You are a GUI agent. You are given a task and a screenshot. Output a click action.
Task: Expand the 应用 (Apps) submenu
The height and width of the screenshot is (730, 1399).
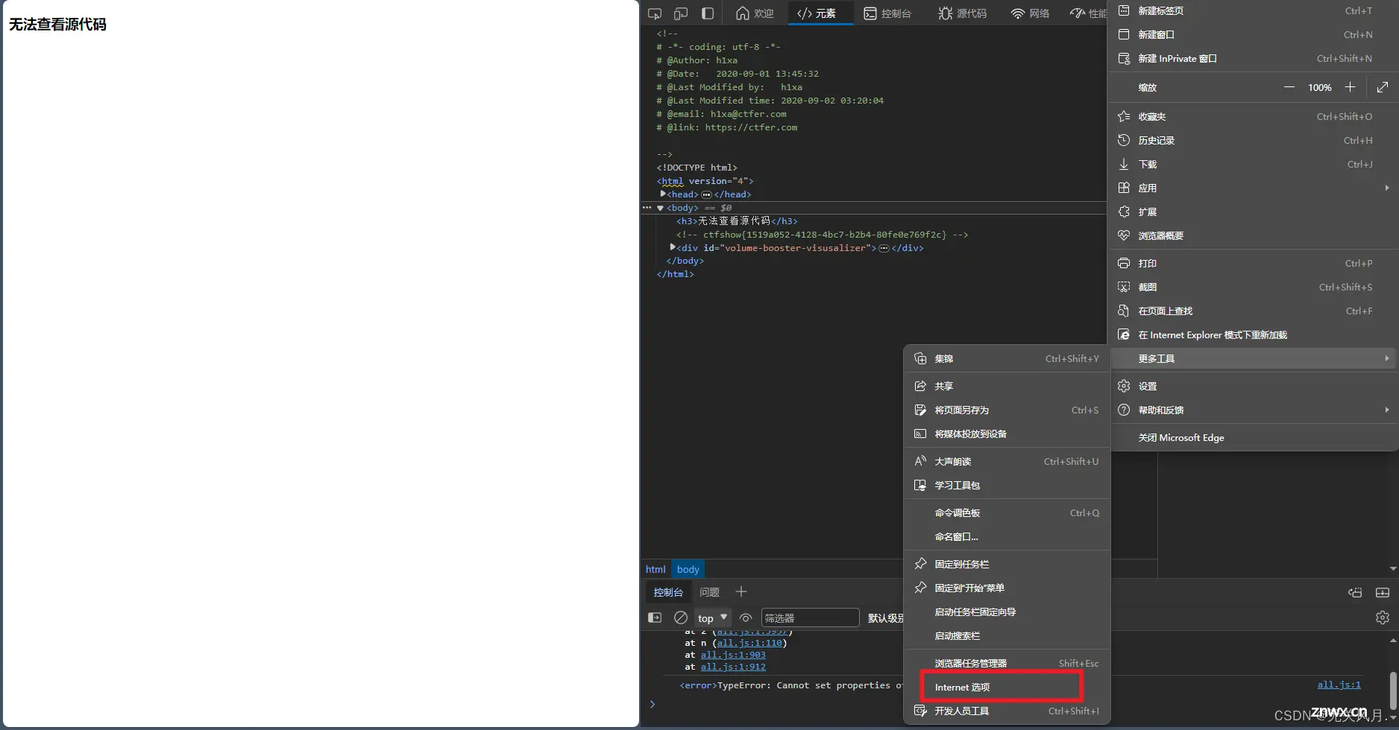pyautogui.click(x=1253, y=188)
